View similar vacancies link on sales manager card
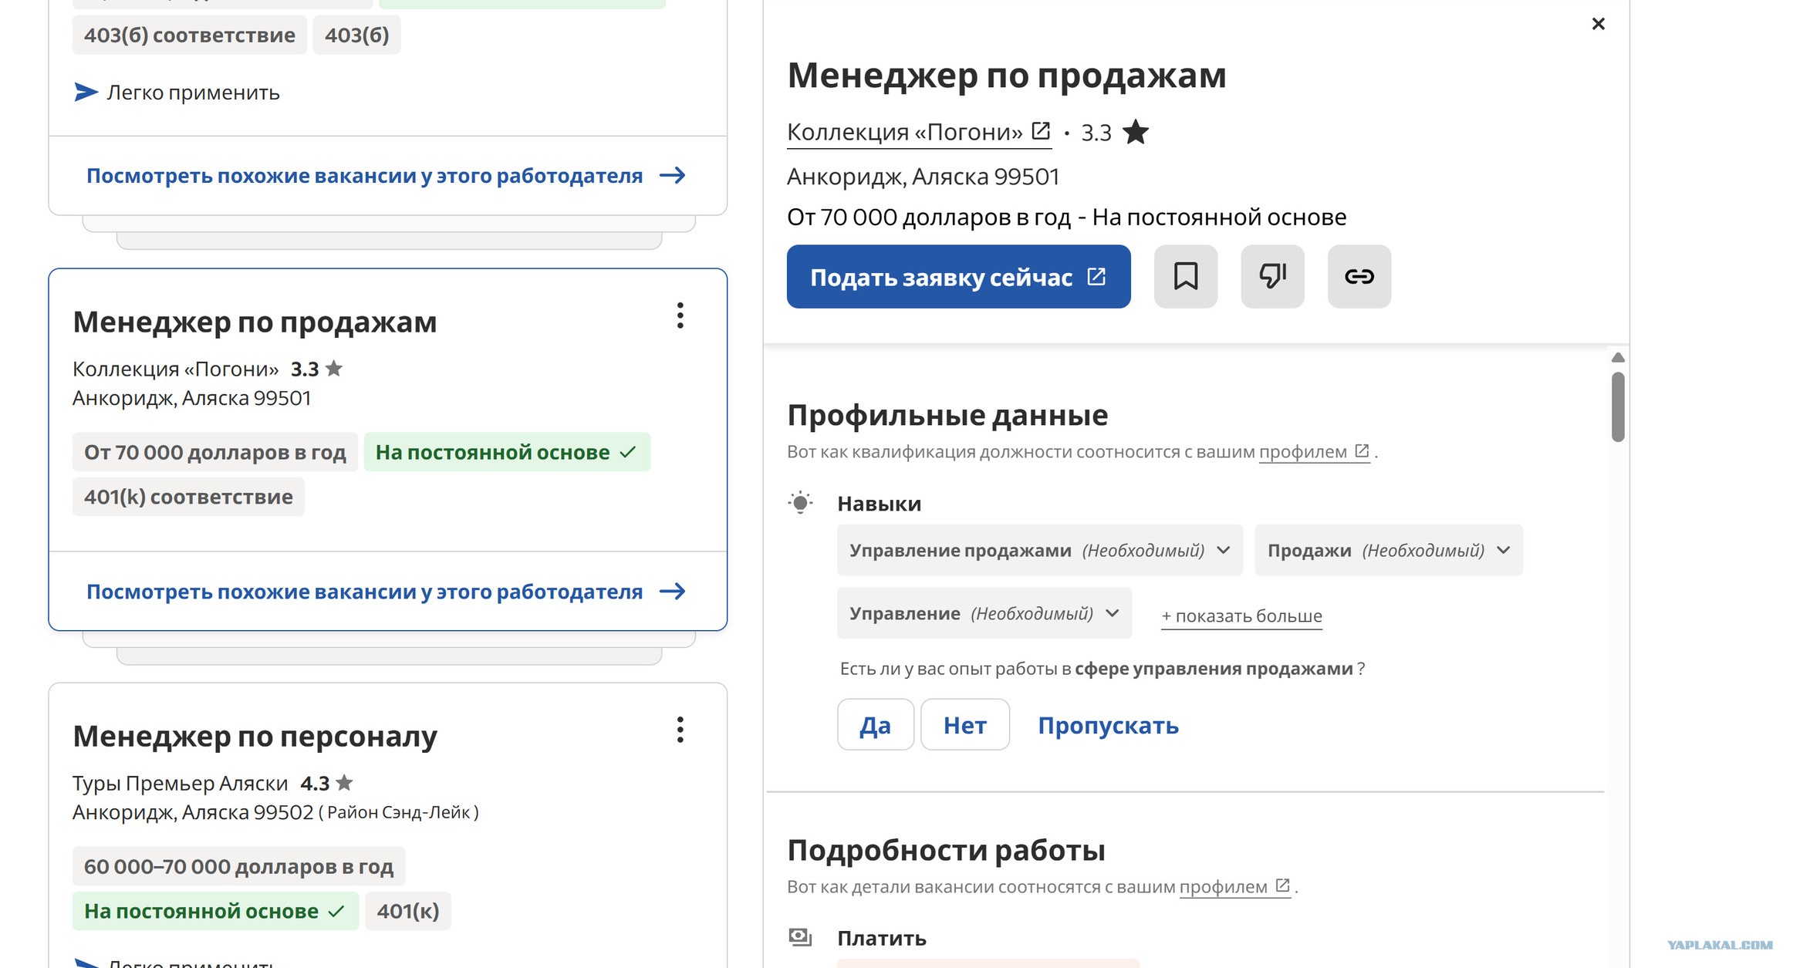The image size is (1793, 968). coord(385,592)
